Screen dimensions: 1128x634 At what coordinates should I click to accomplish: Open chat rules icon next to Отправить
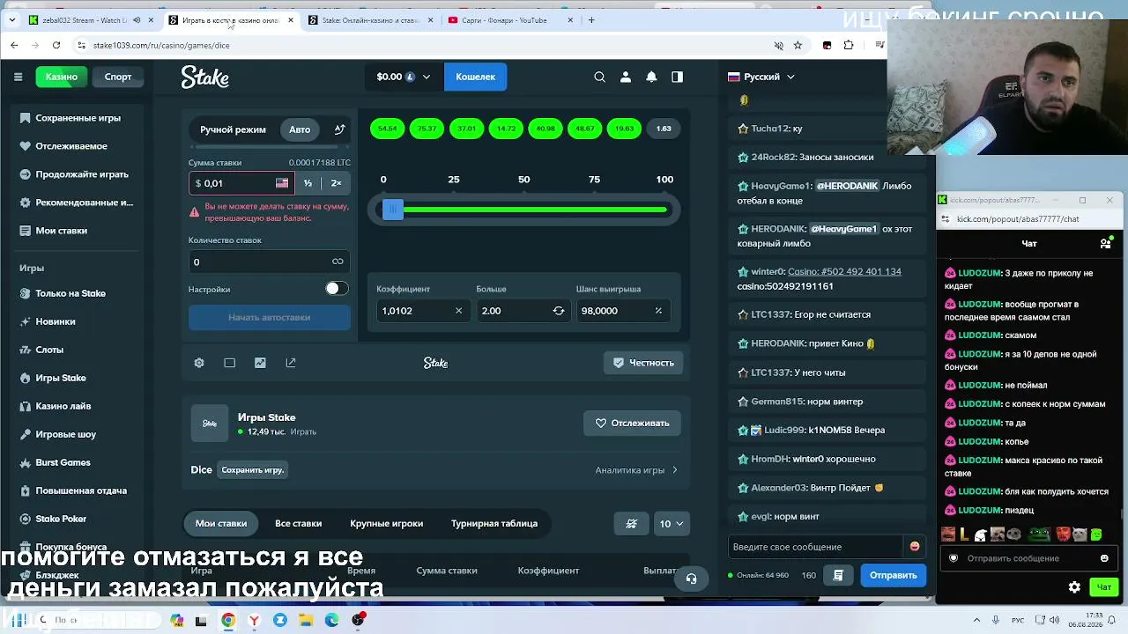click(x=838, y=575)
